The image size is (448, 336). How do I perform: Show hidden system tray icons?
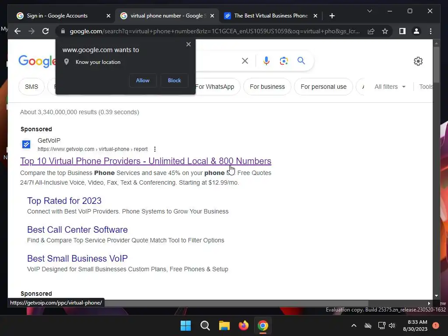[353, 325]
